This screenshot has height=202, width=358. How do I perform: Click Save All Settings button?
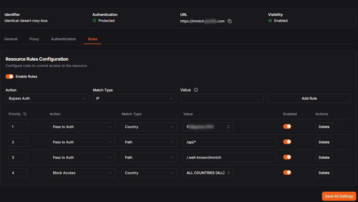coord(339,196)
